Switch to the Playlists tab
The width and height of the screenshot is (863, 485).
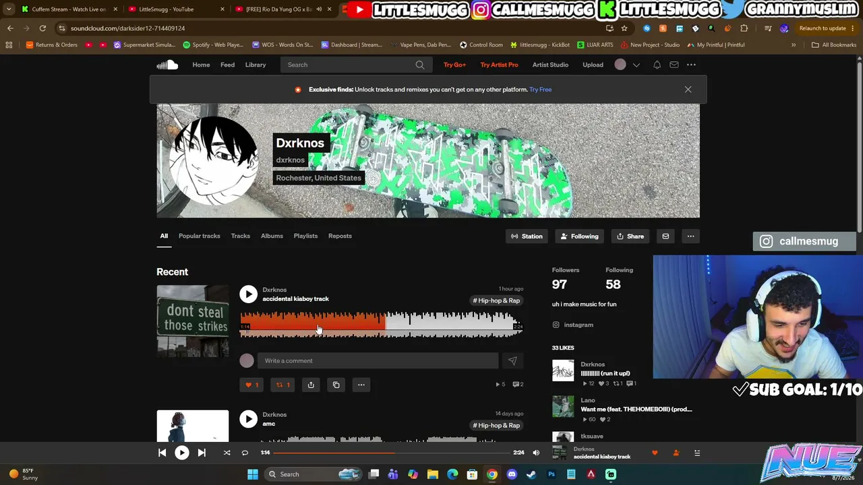point(305,236)
